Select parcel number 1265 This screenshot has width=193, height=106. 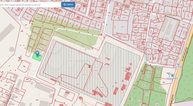pos(16,10)
